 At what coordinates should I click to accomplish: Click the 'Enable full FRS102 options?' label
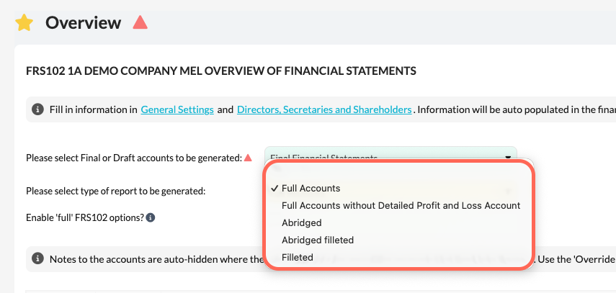85,217
